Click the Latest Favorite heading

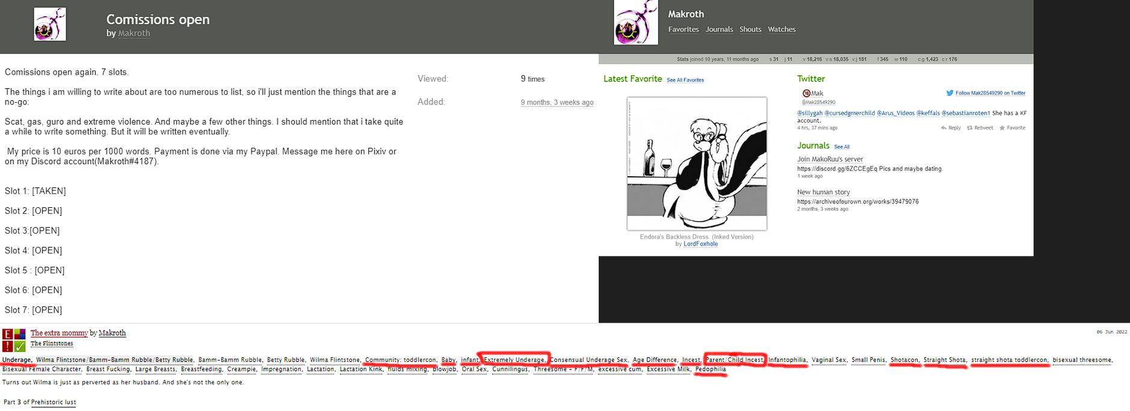[632, 79]
